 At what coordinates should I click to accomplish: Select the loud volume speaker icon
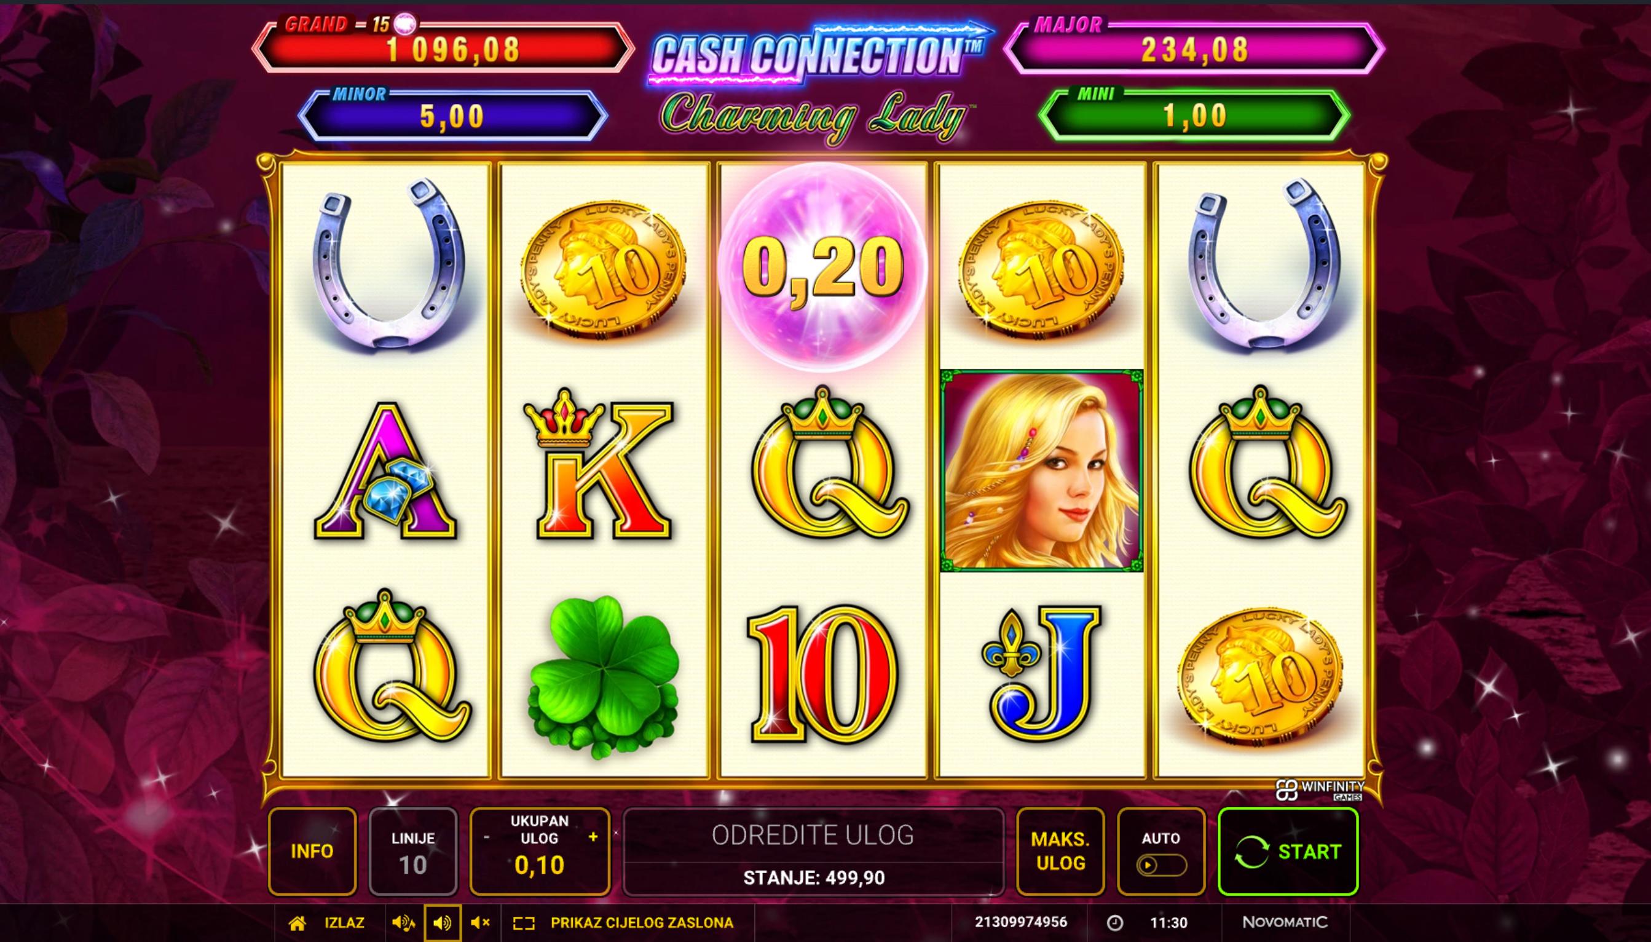click(404, 923)
